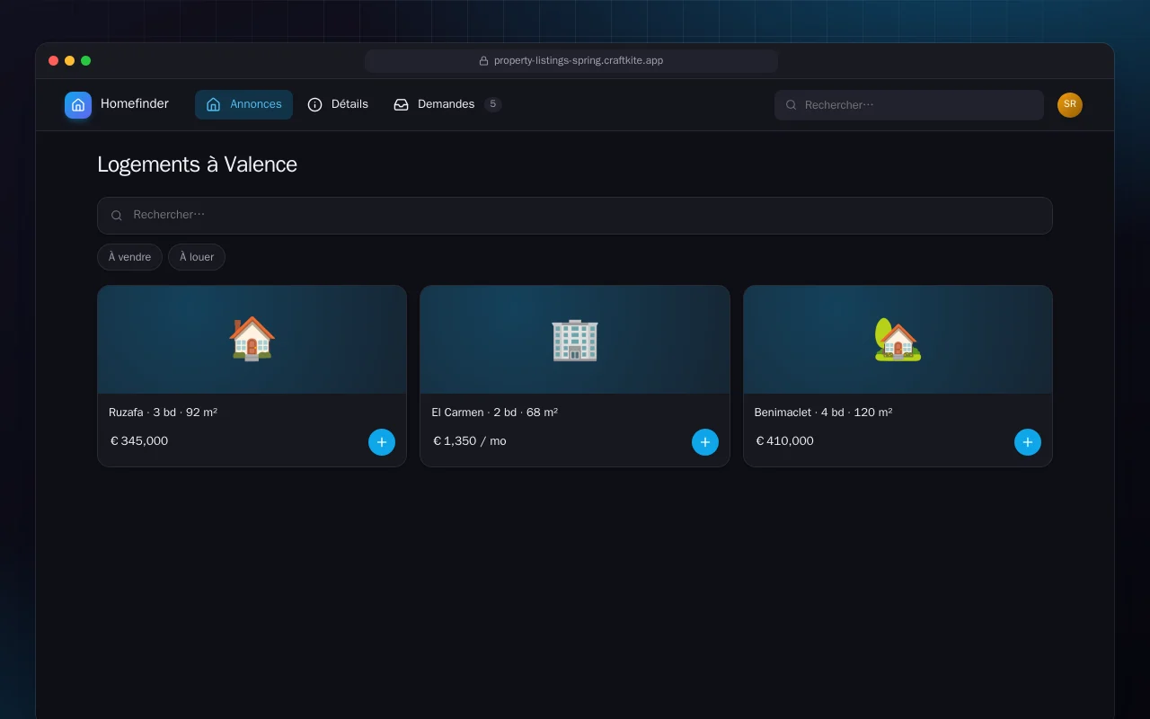Toggle the À louer filter chip
1150x719 pixels.
click(197, 257)
